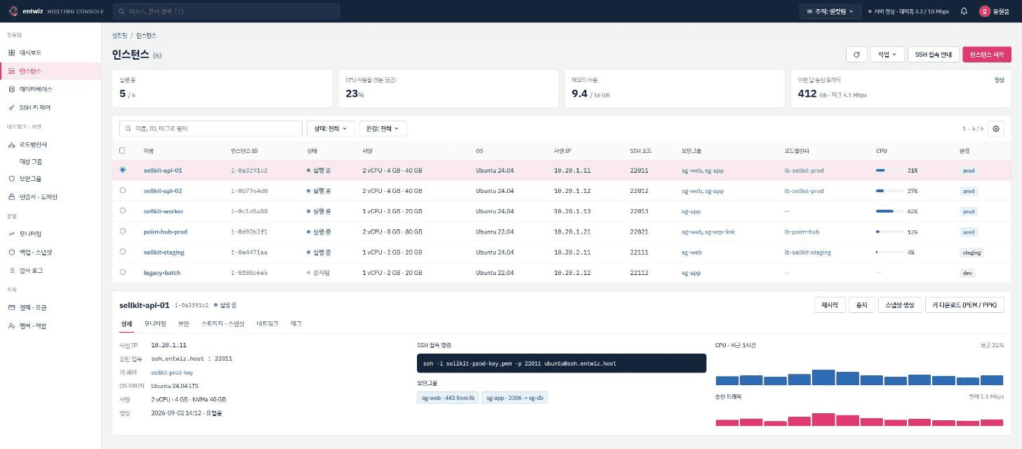Click the 인스턴스 시작 button
This screenshot has height=449, width=1022.
coord(987,55)
